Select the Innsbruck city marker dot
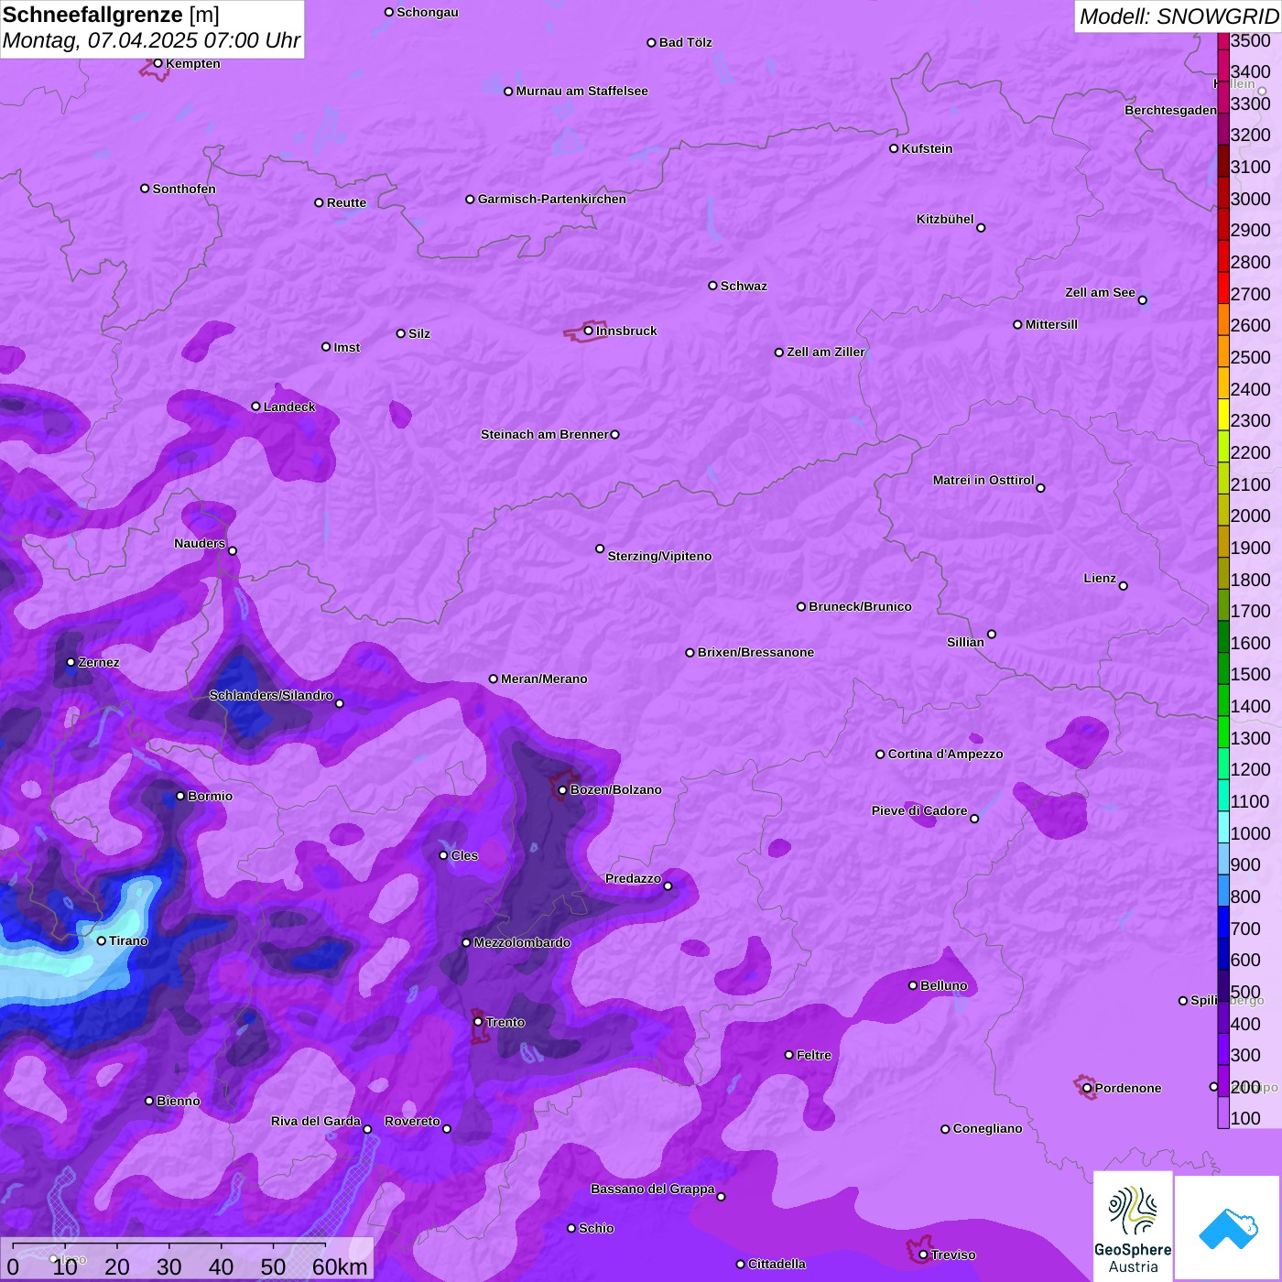 [x=588, y=331]
